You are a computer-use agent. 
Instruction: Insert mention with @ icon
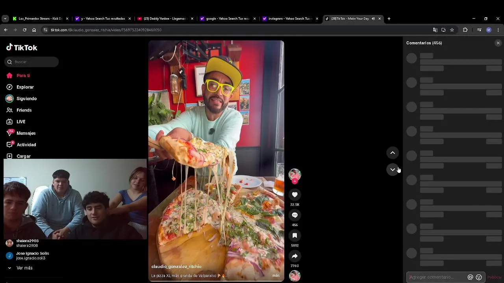(x=470, y=277)
